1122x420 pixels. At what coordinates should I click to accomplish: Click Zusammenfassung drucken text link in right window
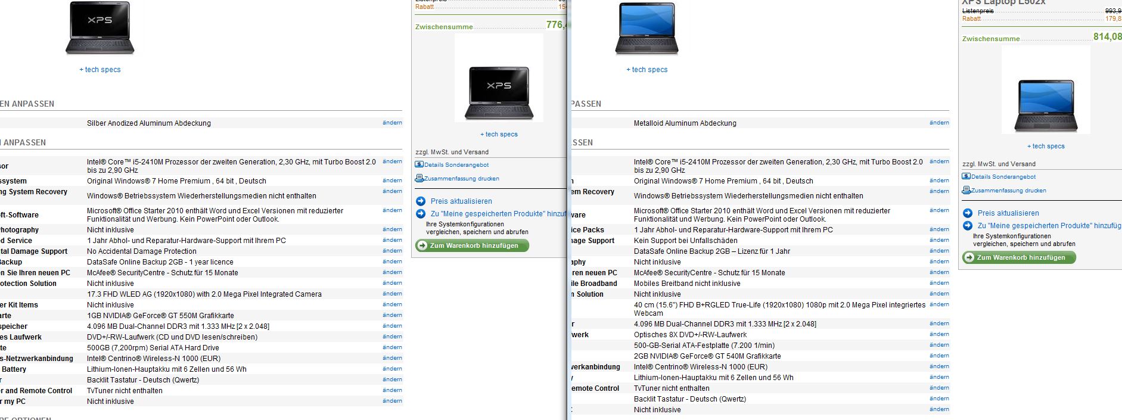[x=1009, y=191]
